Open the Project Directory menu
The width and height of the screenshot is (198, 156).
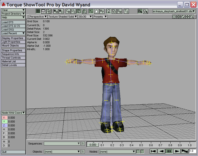click(13, 14)
